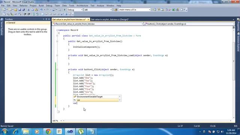Screen dimensions: 240x135
Task: Open Google Chrome from the taskbar
Action: pos(48,132)
